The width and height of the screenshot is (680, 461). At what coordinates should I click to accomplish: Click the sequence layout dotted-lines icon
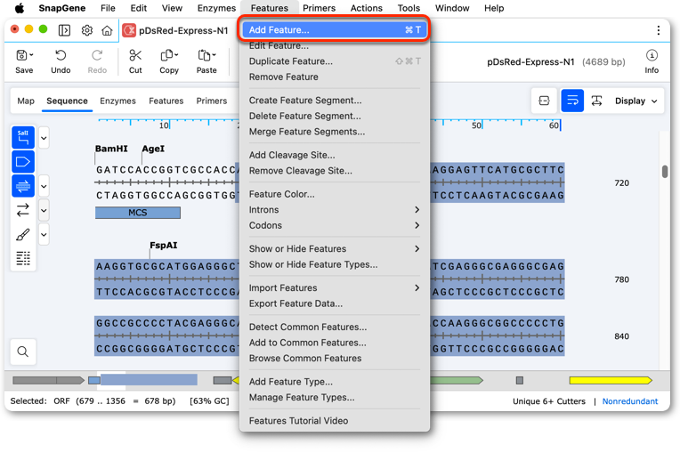[23, 258]
